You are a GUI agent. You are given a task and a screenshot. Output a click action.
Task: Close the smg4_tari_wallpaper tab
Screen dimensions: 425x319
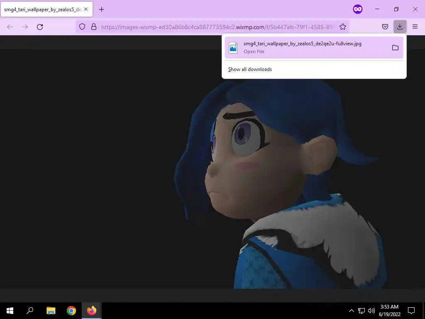pos(86,9)
